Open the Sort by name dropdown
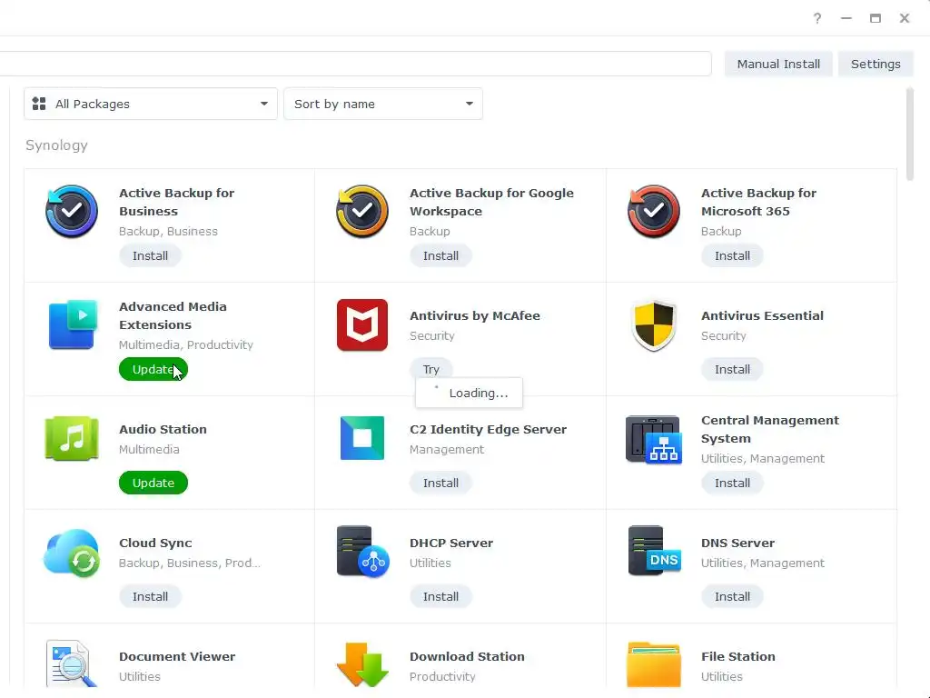 (x=383, y=104)
